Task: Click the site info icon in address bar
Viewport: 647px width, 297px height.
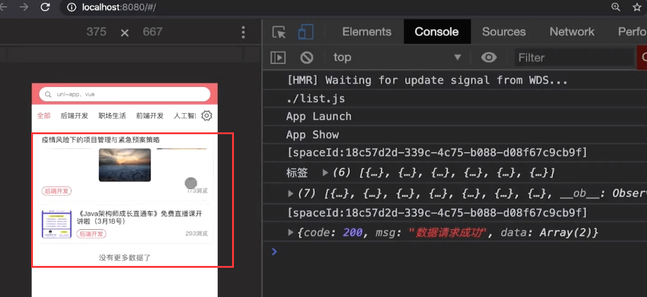Action: [72, 7]
